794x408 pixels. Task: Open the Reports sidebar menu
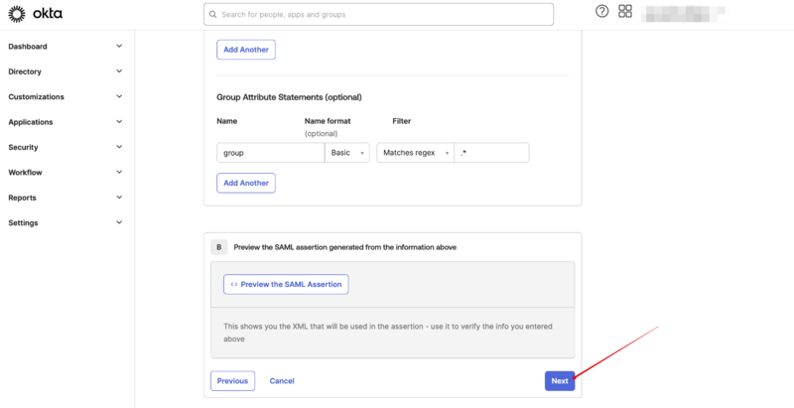click(x=23, y=198)
